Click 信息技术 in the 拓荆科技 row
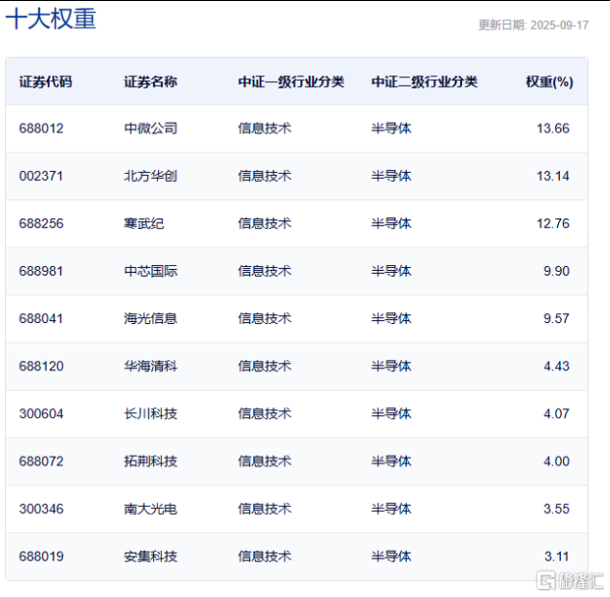 [265, 461]
